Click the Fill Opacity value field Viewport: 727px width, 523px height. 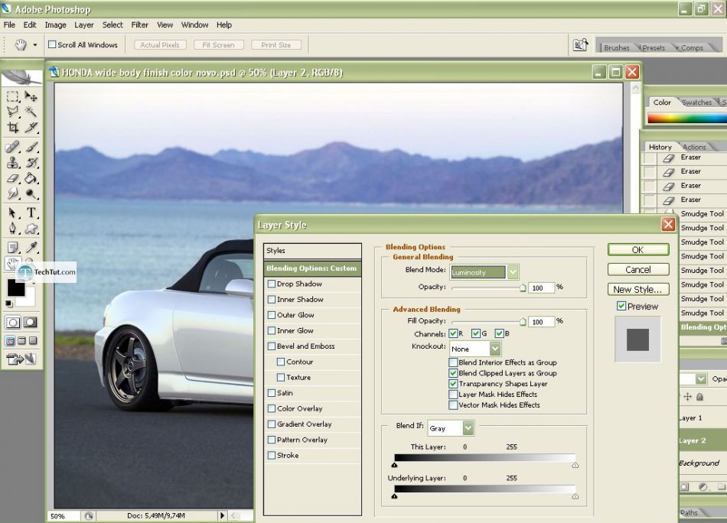[542, 321]
